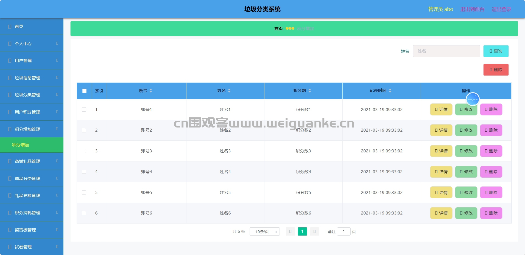
Task: Check the checkbox for row 账号2
Action: (84, 130)
